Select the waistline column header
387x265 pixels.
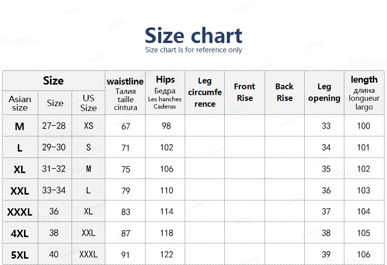point(125,93)
